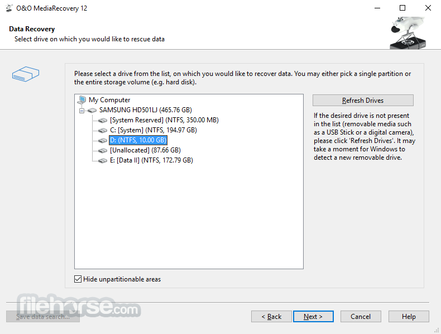This screenshot has height=334, width=441.
Task: Select C: [System] NTFS 194.97 GB partition
Action: [153, 130]
